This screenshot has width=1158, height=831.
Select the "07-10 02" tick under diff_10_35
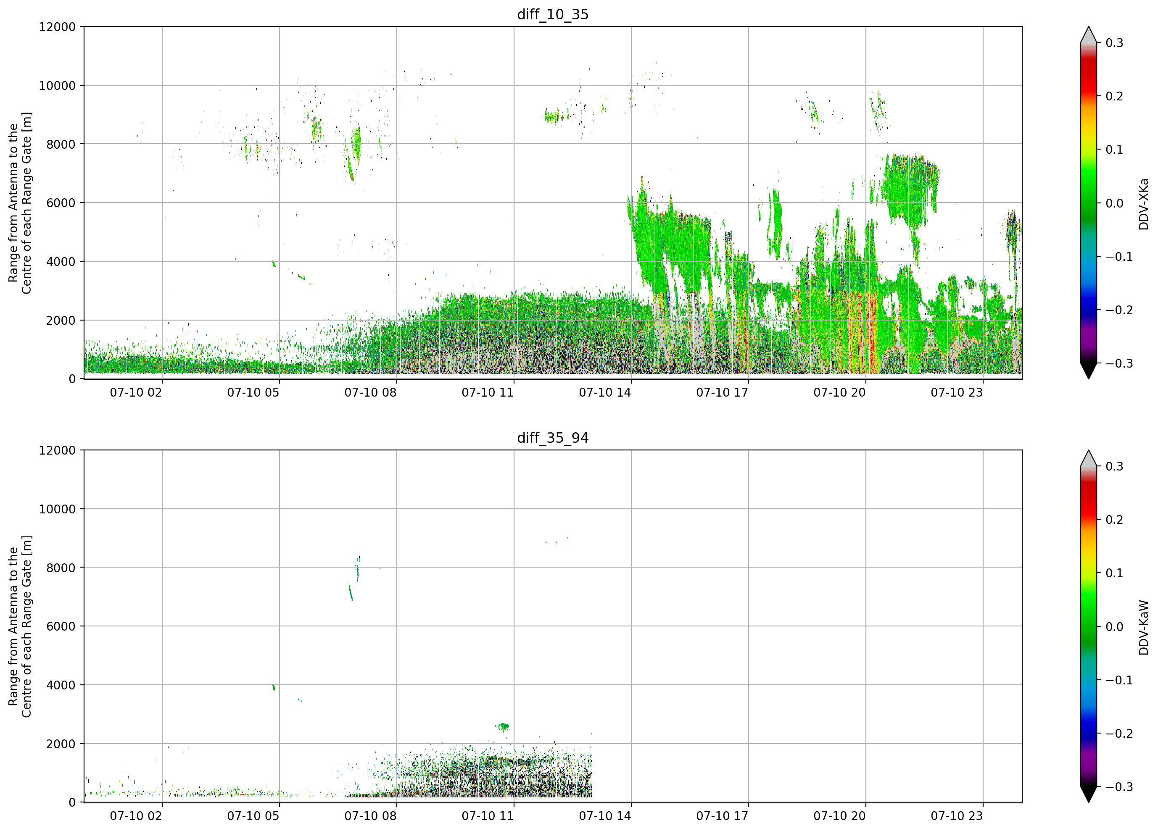136,392
